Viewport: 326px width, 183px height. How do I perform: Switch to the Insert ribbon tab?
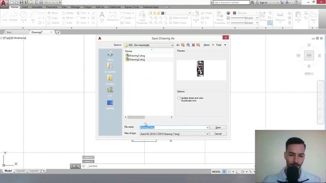pos(25,7)
